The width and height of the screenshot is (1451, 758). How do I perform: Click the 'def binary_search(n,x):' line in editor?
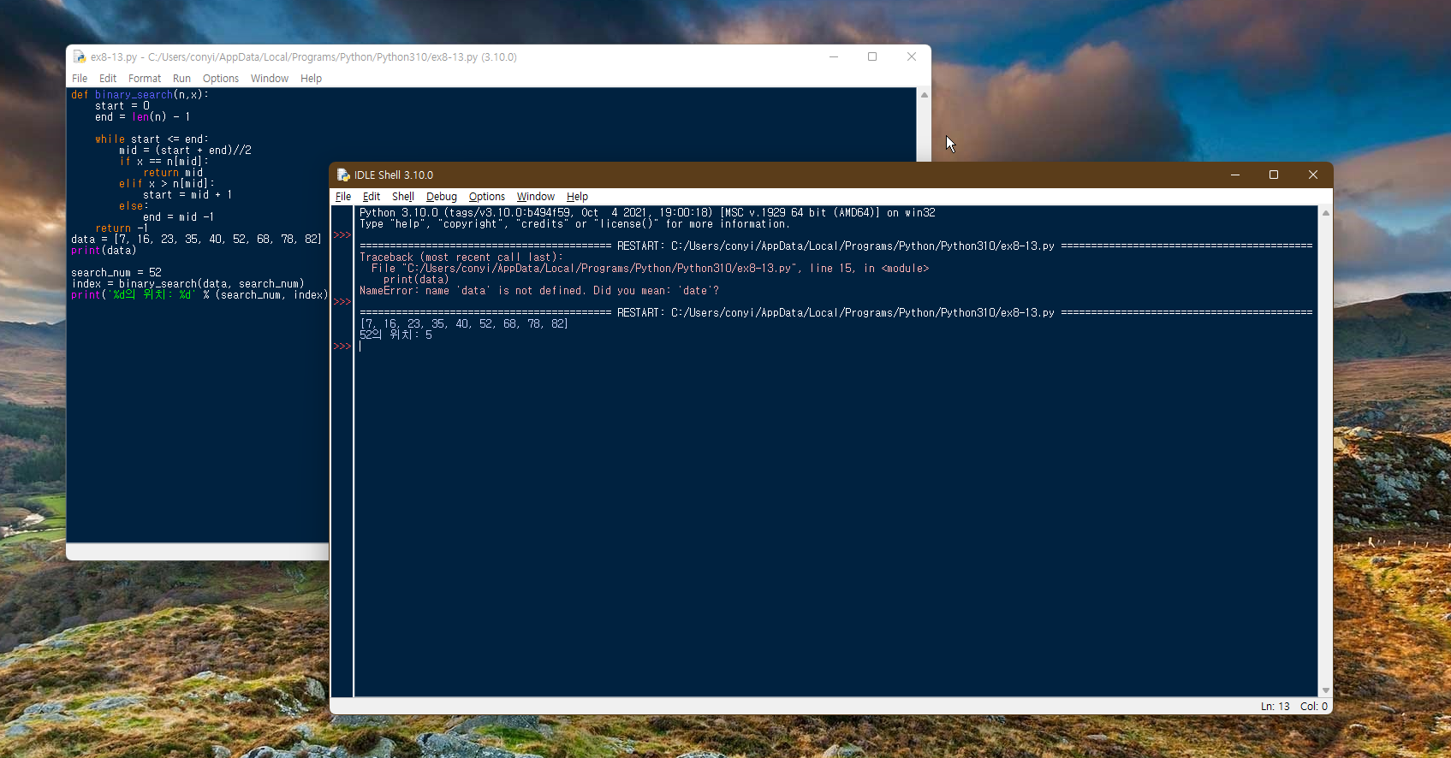click(140, 95)
